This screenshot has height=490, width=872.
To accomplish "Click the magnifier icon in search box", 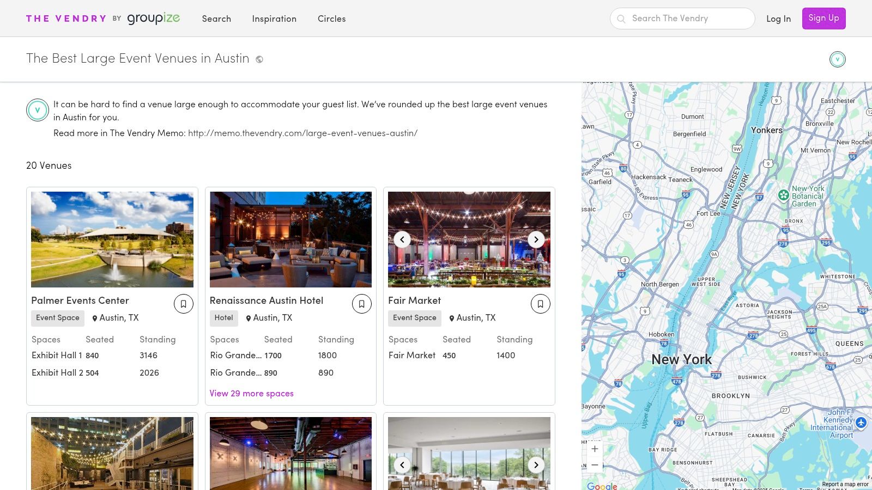I will pos(621,19).
